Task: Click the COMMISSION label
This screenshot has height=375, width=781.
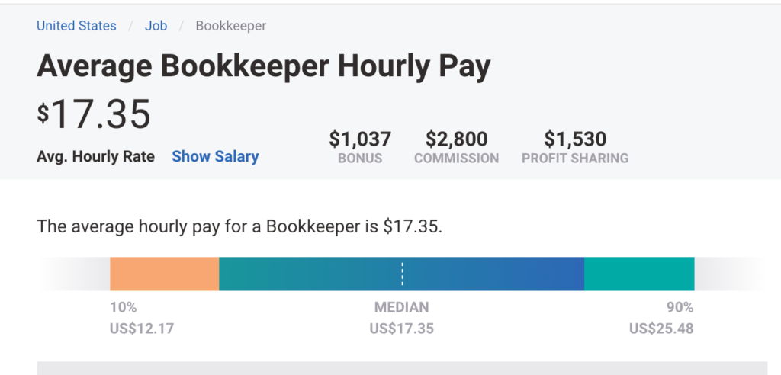Action: click(x=456, y=159)
